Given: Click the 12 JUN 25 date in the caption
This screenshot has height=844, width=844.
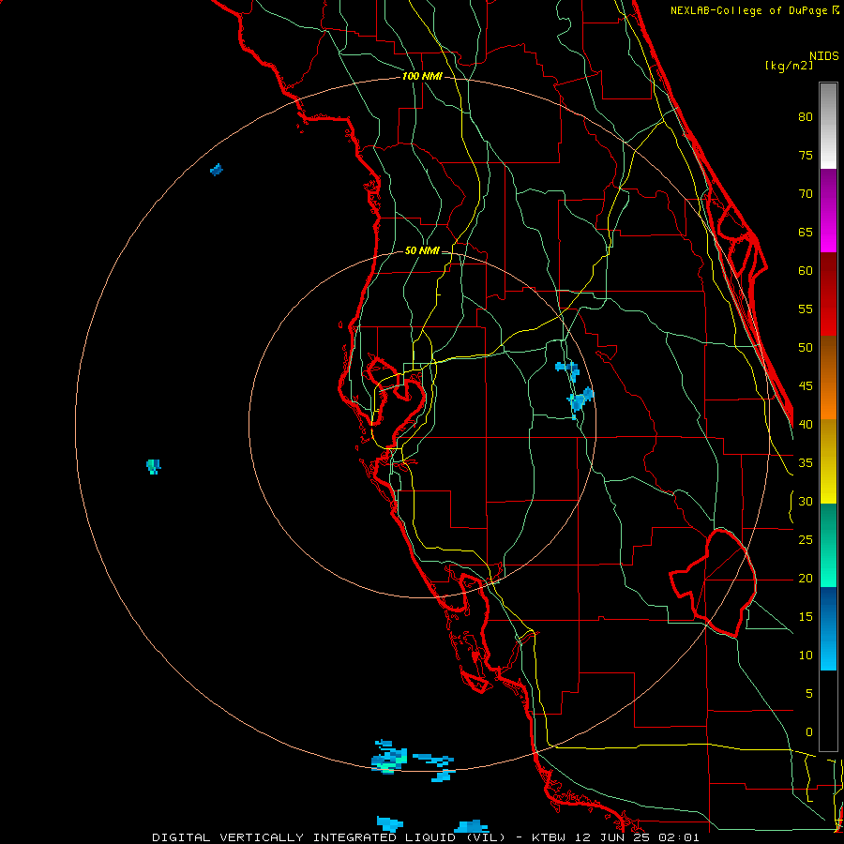Looking at the screenshot, I should click(x=614, y=837).
